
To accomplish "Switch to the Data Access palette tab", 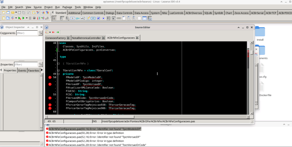I will click(142, 13).
